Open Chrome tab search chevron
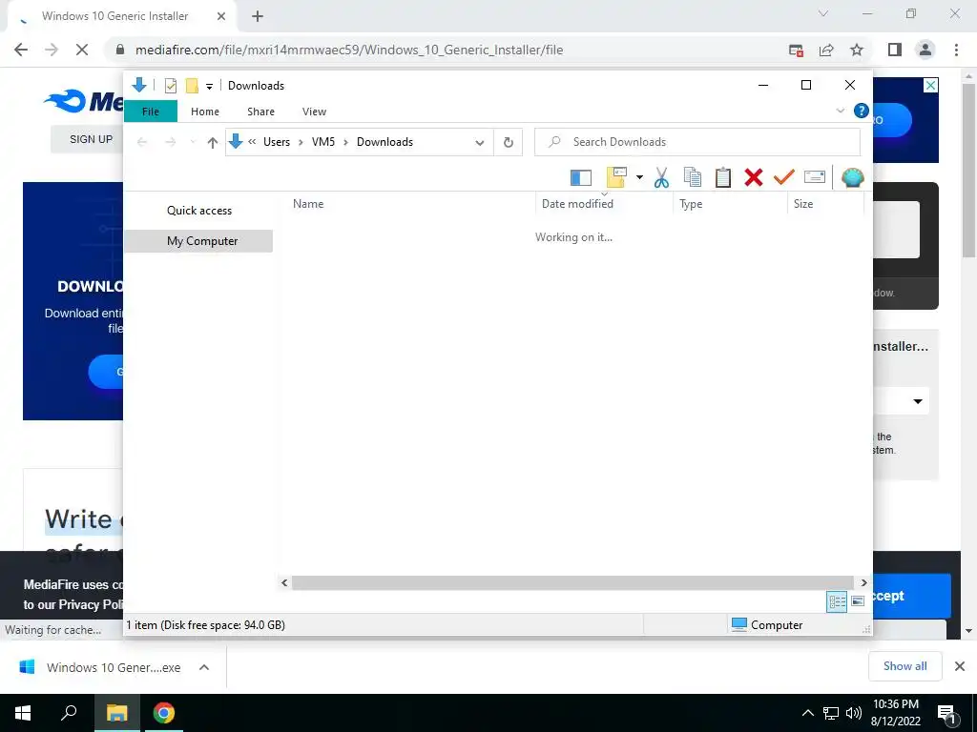 click(x=823, y=13)
